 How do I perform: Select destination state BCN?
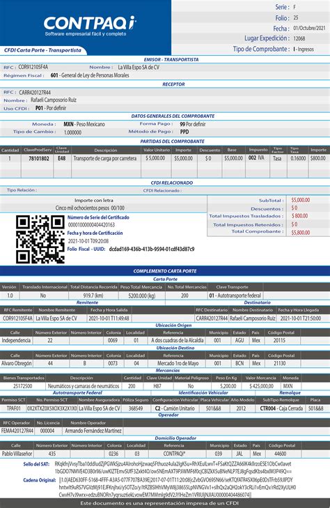(239, 363)
